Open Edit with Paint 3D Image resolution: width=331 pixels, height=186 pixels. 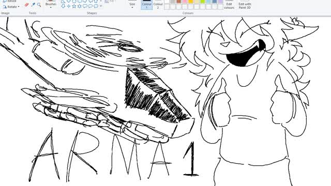(x=245, y=5)
